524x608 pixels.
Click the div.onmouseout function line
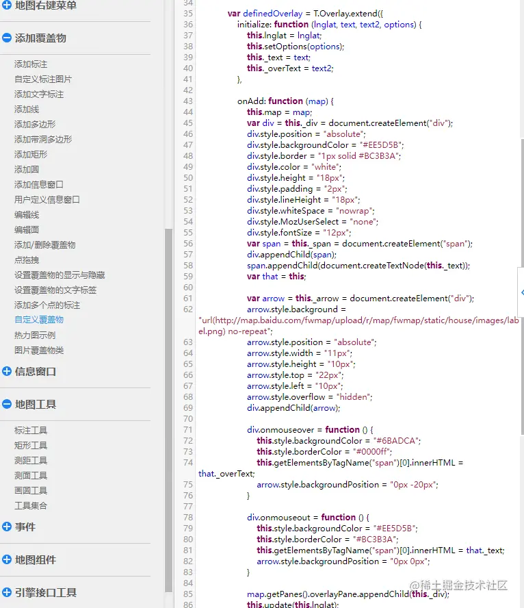(309, 517)
